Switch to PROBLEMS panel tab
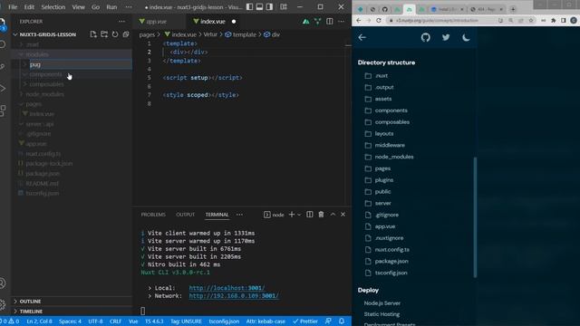 (153, 215)
